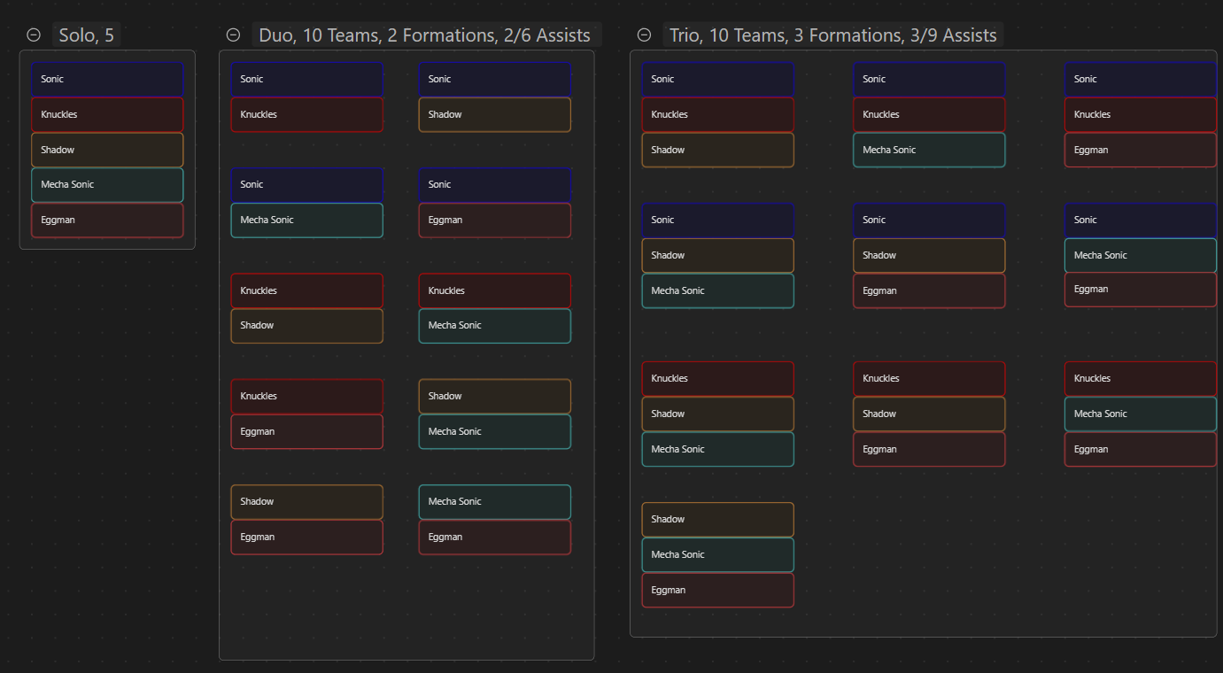
Task: Select Eggman in Trio Sonic, Shadow, Eggman team
Action: coord(930,291)
